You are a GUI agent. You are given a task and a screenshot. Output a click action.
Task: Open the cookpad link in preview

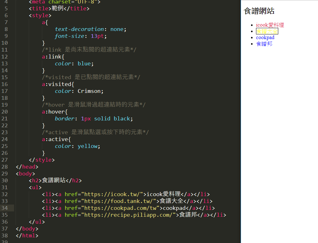(265, 38)
